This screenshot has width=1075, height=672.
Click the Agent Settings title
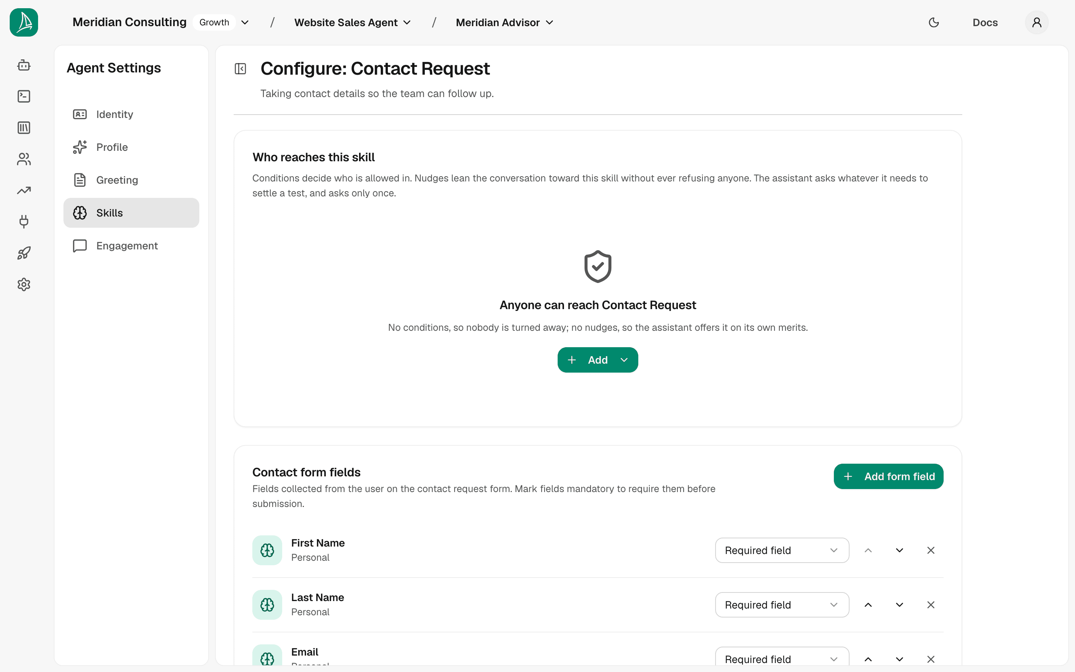(114, 68)
